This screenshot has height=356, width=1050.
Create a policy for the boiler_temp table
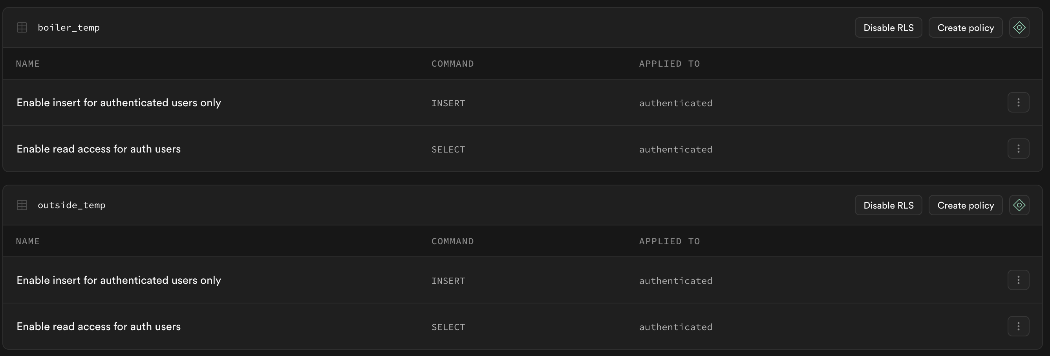965,28
